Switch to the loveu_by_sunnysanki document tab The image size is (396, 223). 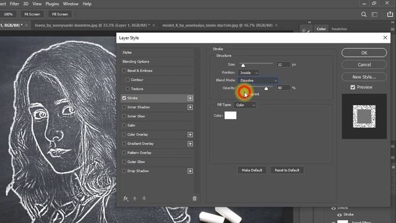92,25
